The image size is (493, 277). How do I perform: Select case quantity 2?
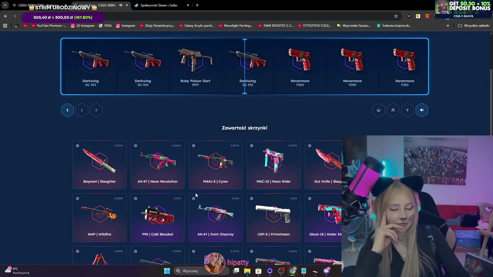(x=82, y=110)
